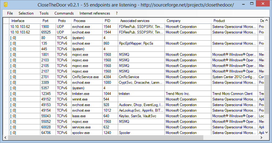Image resolution: width=272 pixels, height=143 pixels.
Task: Click System Center 2012 Config product cell
Action: pos(234,77)
